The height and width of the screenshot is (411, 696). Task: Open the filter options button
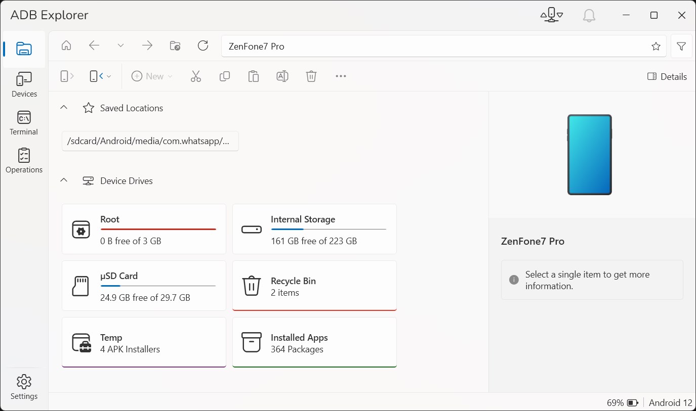coord(681,47)
